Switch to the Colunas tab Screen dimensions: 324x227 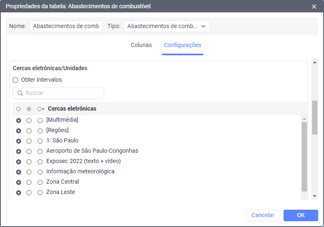(141, 45)
